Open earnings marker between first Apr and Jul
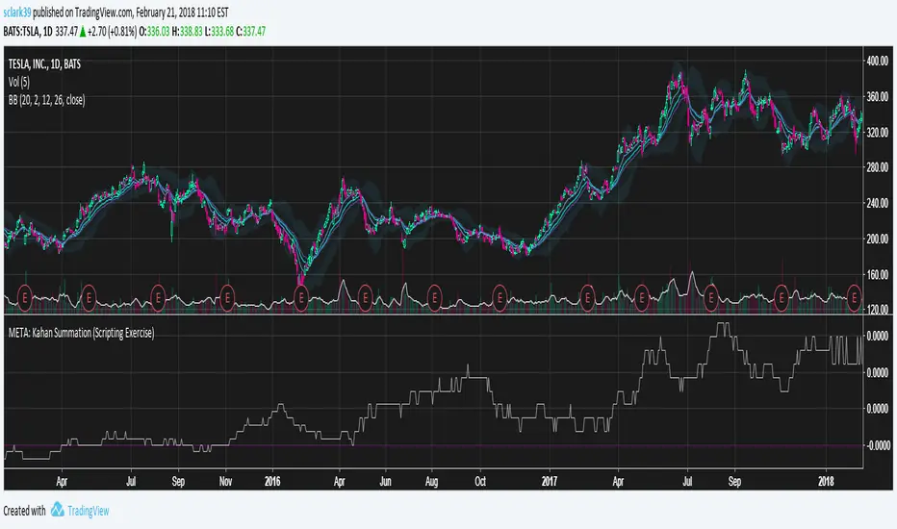The height and width of the screenshot is (529, 897). tap(89, 297)
